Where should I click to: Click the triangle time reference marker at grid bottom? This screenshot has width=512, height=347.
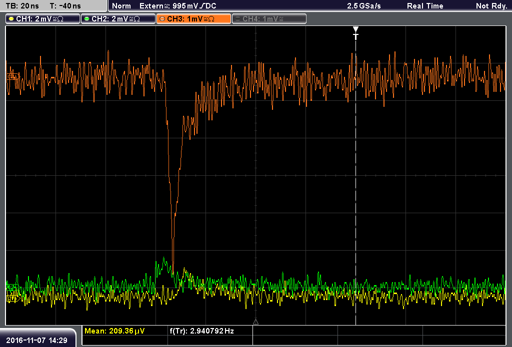[x=255, y=322]
